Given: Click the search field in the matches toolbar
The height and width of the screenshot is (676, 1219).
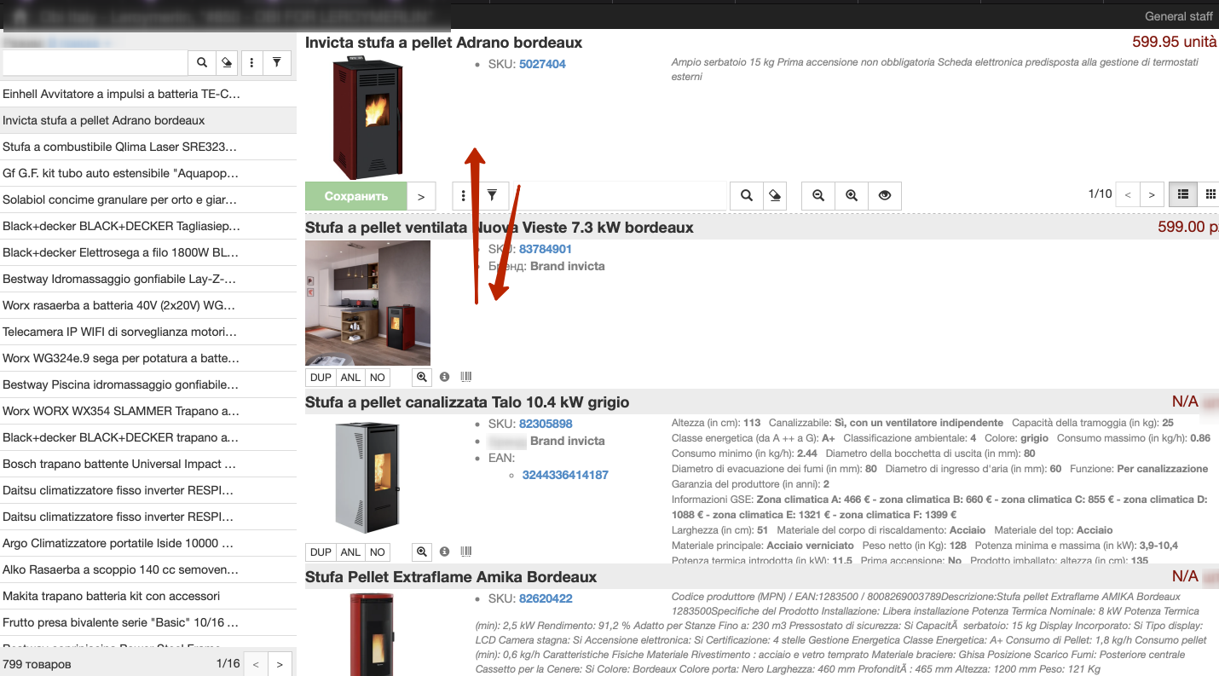Looking at the screenshot, I should point(620,195).
